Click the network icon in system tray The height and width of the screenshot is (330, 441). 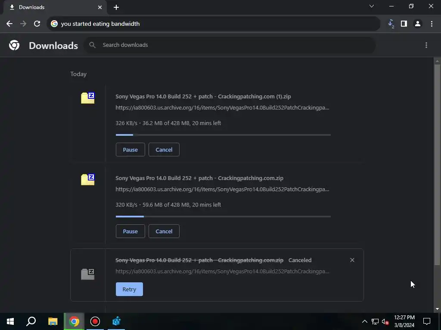tap(375, 321)
